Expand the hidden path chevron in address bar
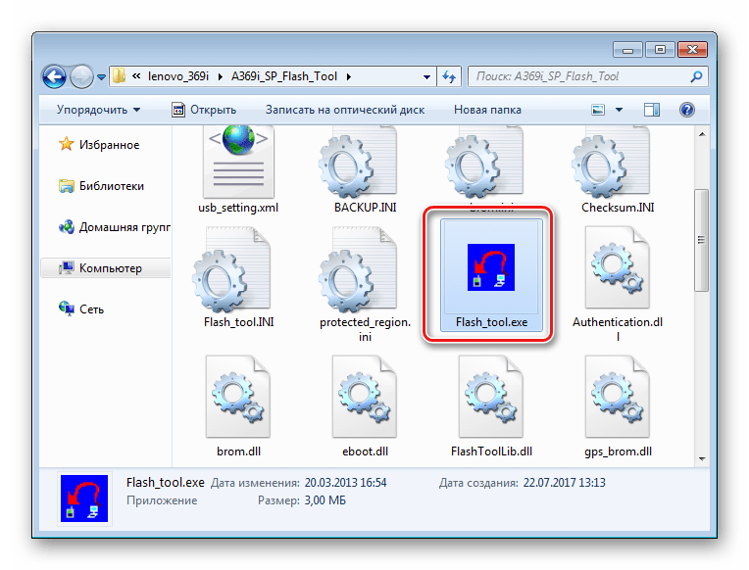 [x=136, y=76]
